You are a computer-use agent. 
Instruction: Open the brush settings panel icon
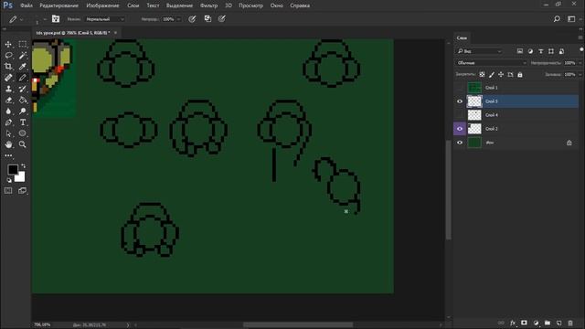click(56, 18)
